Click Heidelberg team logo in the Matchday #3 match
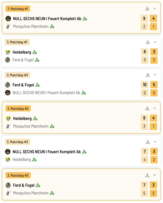The image size is (163, 203). (8, 159)
